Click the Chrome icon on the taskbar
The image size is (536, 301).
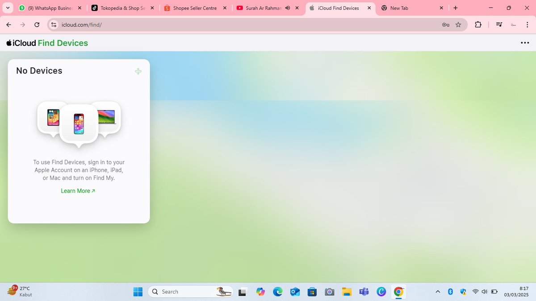(398, 292)
